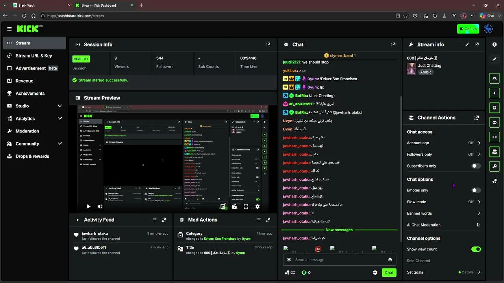Image resolution: width=504 pixels, height=283 pixels.
Task: Open the emoji picker in chat input
Action: [x=390, y=259]
